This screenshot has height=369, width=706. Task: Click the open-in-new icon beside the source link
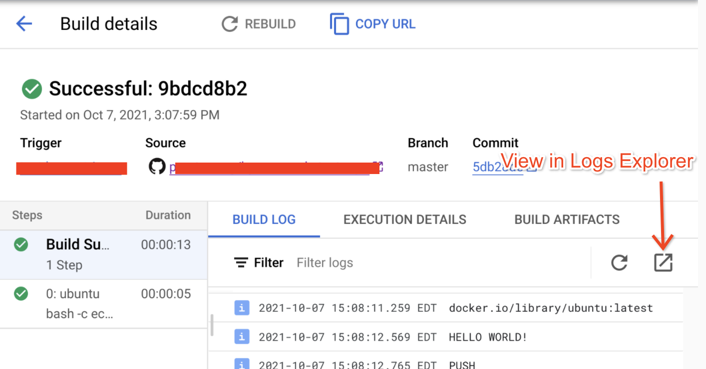(378, 167)
